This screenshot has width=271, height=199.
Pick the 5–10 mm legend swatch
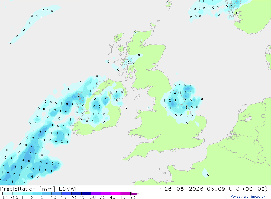tap(47, 194)
